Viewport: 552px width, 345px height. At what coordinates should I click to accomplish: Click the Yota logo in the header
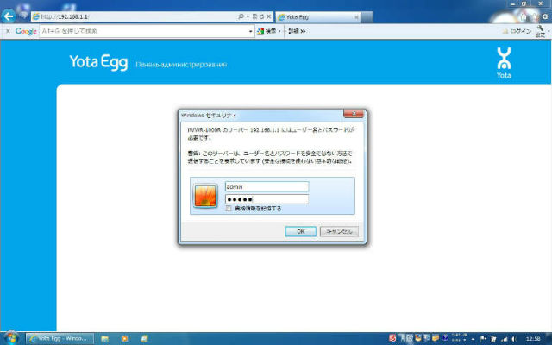click(x=505, y=63)
